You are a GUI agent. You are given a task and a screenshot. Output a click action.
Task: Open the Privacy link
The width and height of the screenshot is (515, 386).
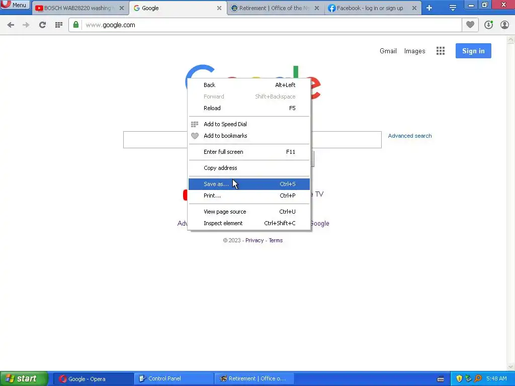pyautogui.click(x=254, y=240)
